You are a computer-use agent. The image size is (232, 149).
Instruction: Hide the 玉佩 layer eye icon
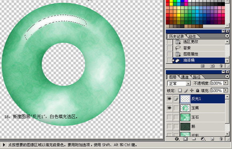[170, 108]
